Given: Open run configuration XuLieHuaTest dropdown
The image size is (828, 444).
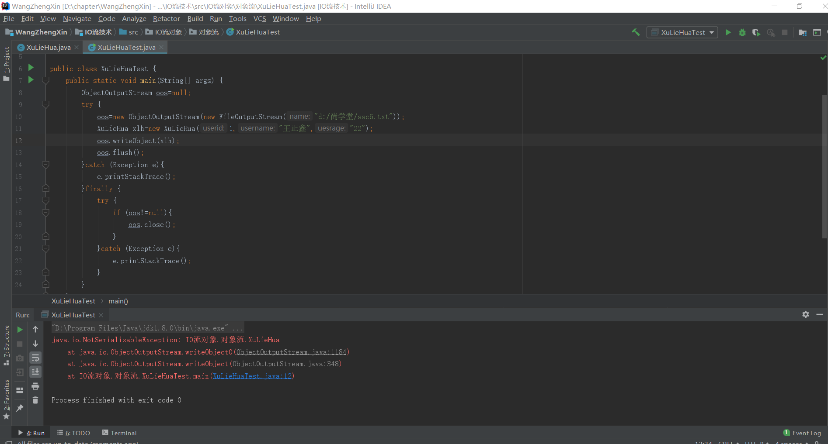Looking at the screenshot, I should click(682, 32).
